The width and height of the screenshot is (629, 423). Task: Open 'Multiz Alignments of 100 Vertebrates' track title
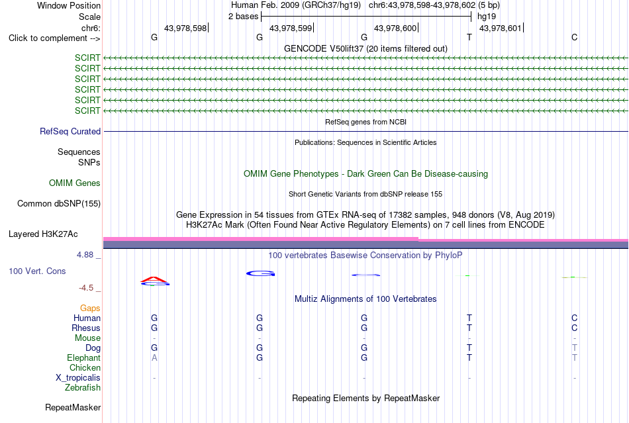point(365,299)
